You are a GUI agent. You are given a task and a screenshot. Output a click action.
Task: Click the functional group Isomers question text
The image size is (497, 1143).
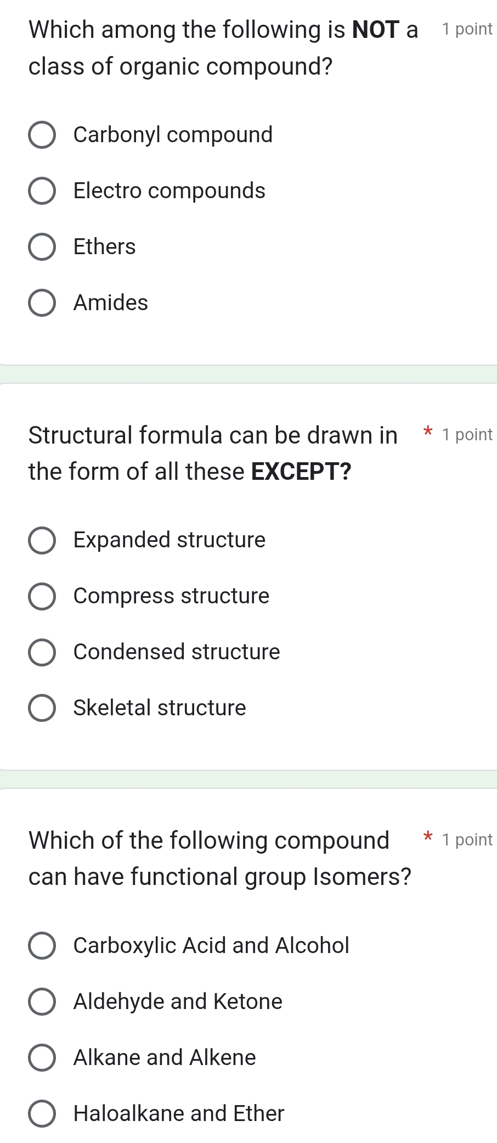(219, 858)
